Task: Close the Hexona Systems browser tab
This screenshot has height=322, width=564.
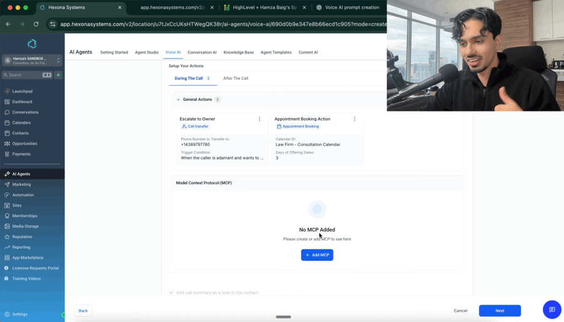Action: [120, 8]
